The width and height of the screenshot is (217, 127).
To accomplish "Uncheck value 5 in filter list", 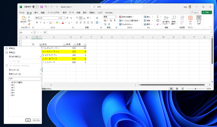I will [x=12, y=95].
